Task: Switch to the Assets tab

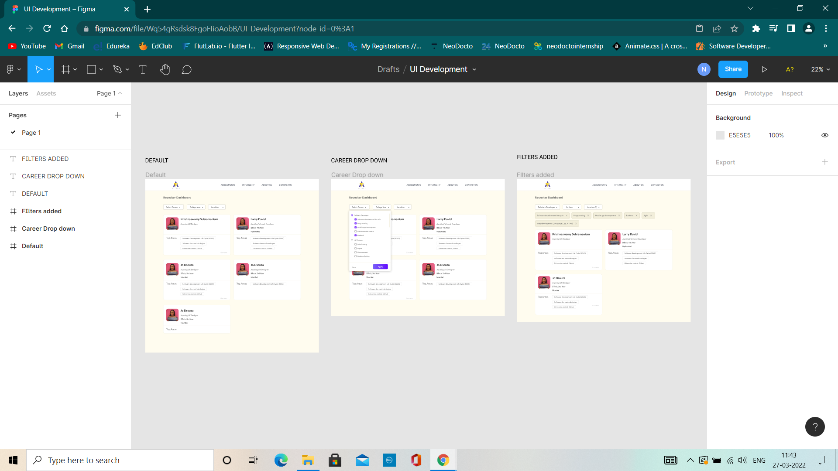Action: (x=46, y=93)
